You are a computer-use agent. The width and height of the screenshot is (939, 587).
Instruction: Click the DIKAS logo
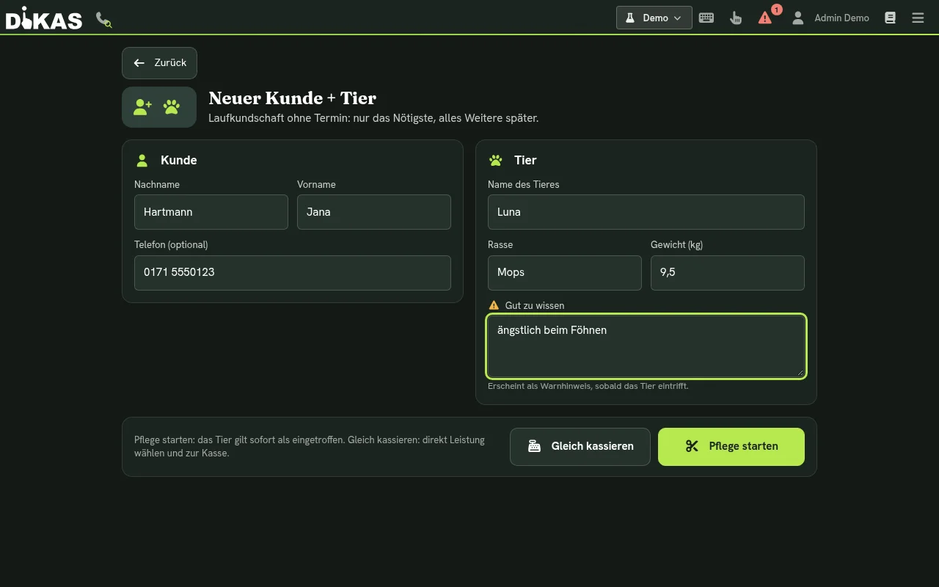tap(44, 18)
